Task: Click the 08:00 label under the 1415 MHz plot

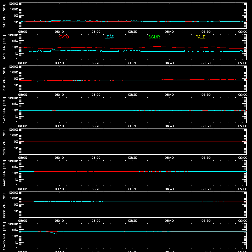Action: coord(23,126)
